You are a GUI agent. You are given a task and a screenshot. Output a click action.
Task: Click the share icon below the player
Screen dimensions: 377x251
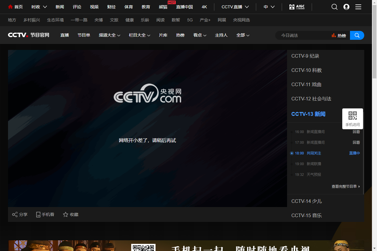pyautogui.click(x=15, y=214)
